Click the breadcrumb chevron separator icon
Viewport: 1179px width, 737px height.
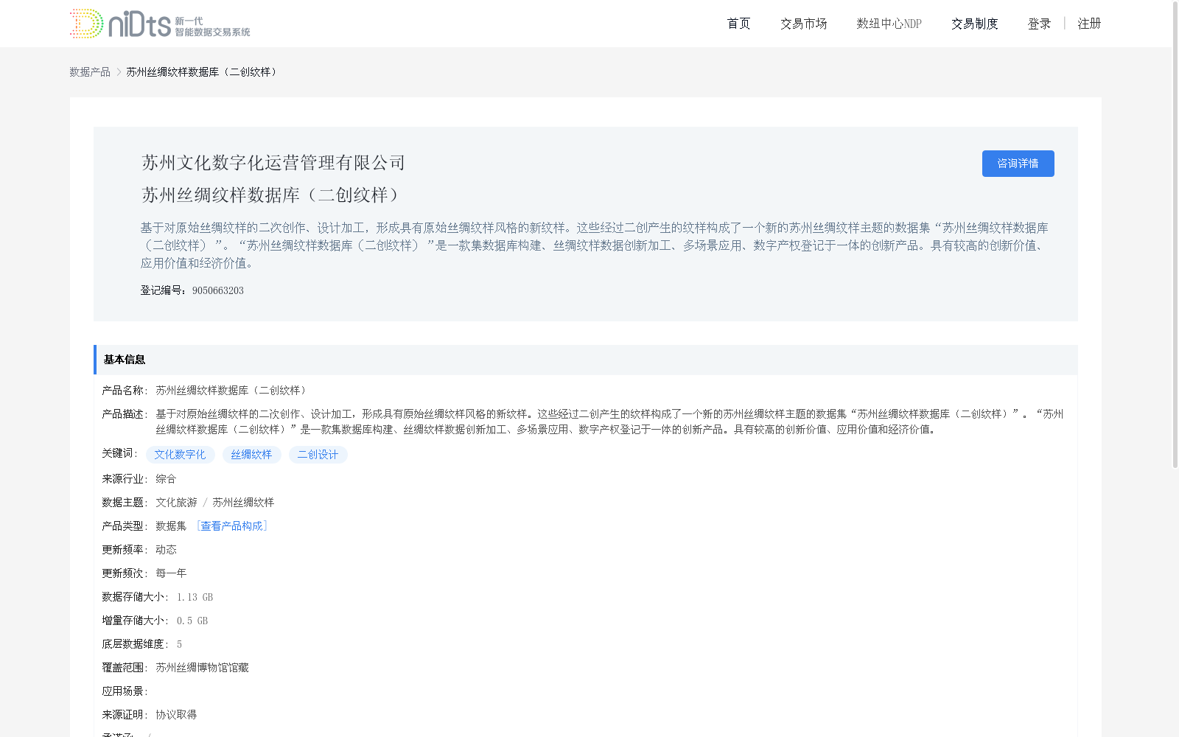pos(119,71)
